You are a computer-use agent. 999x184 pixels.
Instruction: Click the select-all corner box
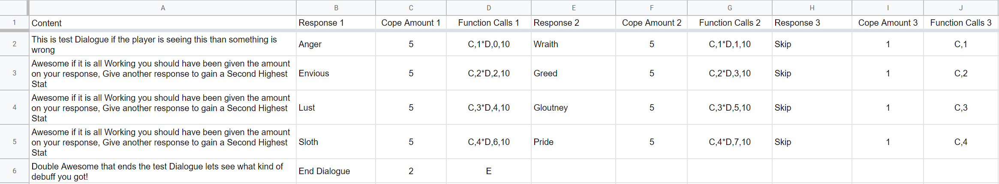14,8
